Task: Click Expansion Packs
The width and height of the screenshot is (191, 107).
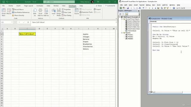Action: [86, 12]
